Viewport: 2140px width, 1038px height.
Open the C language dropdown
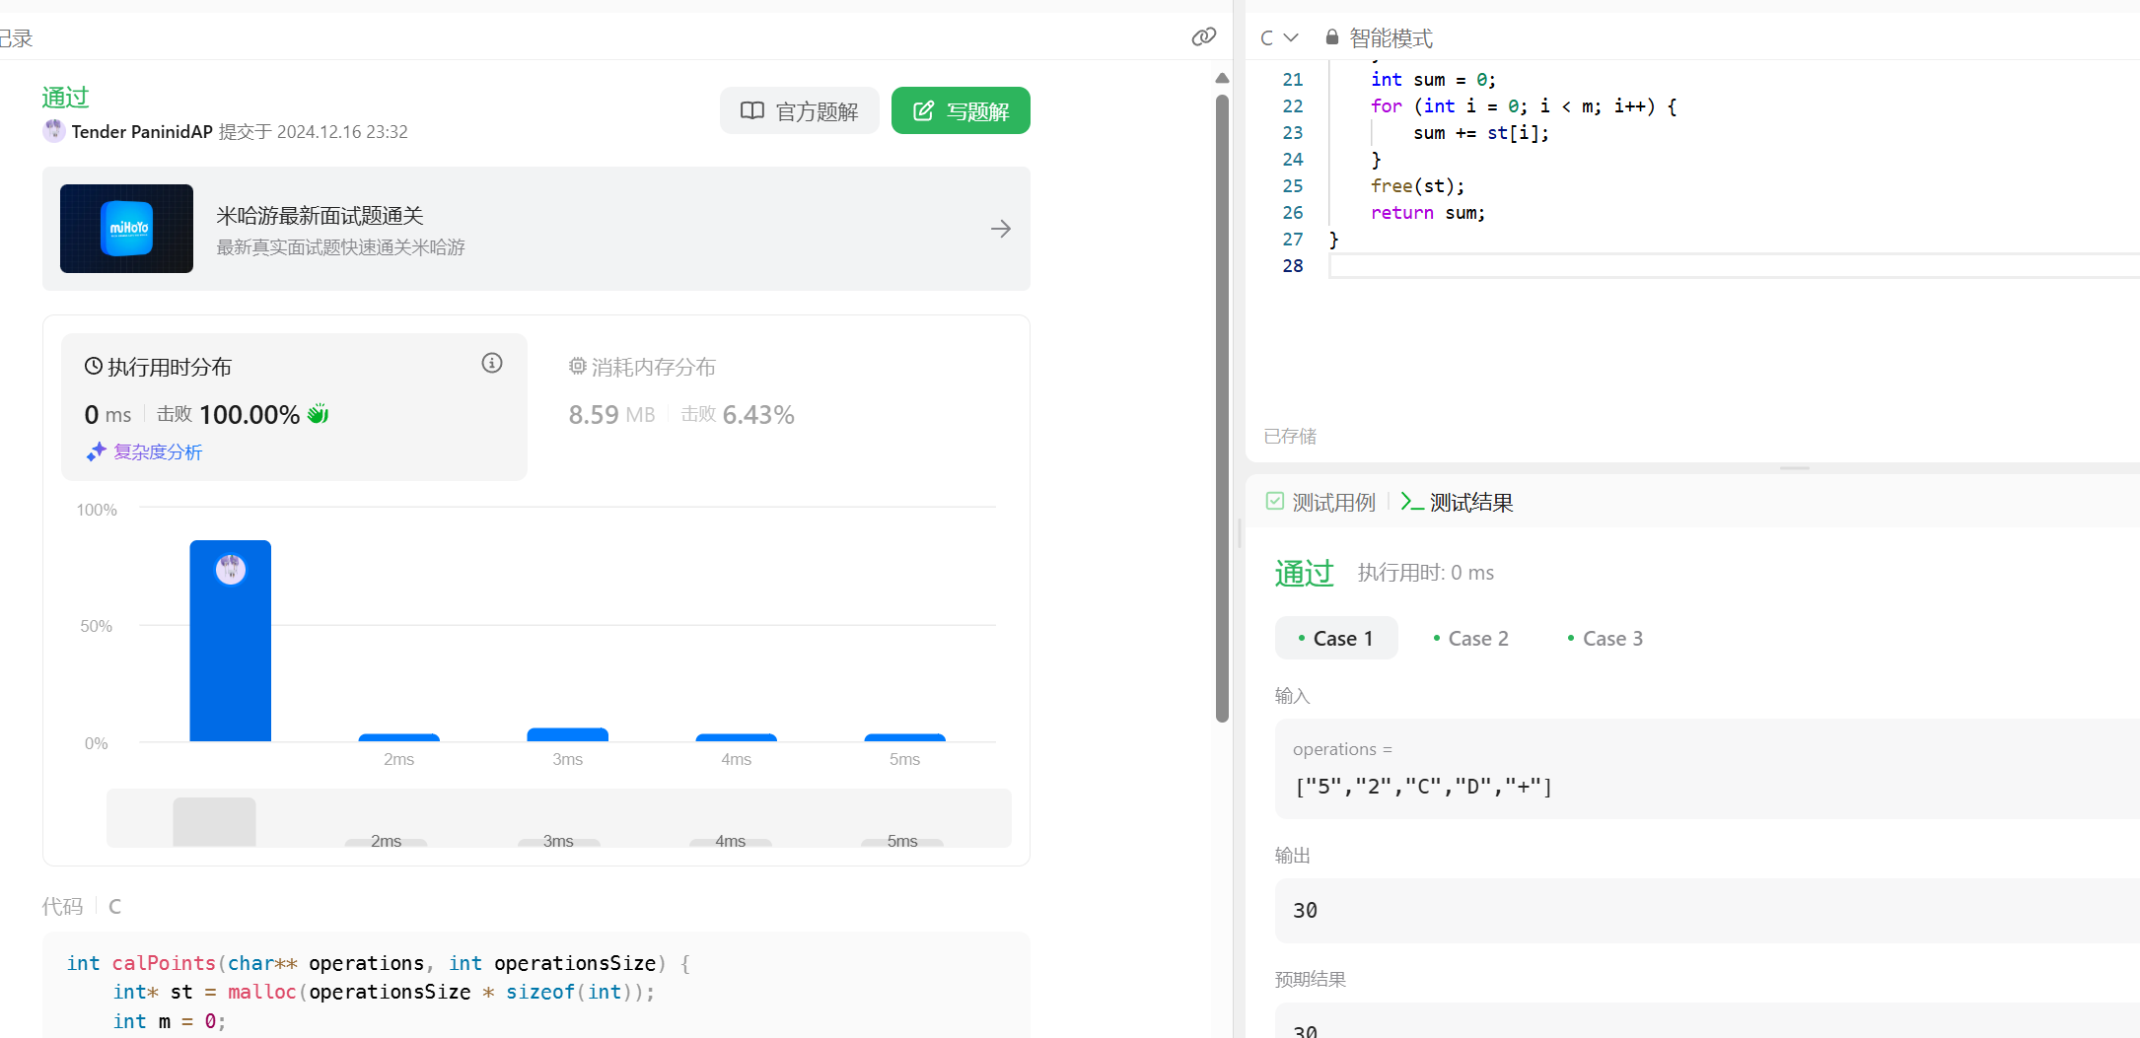pos(1278,37)
